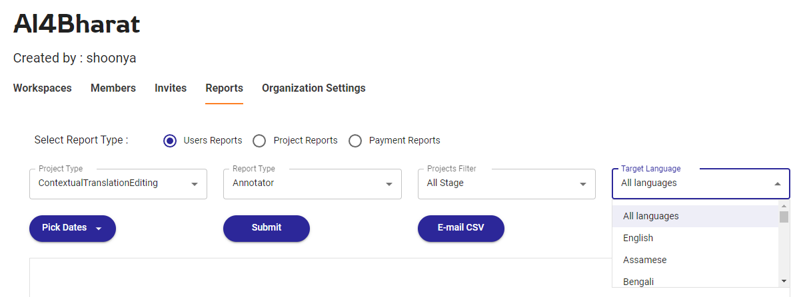Switch to the Invites tab

(171, 88)
